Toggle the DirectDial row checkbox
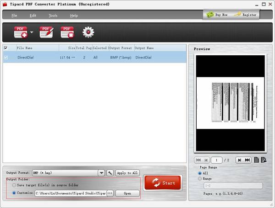This screenshot has height=208, width=275. tap(6, 57)
